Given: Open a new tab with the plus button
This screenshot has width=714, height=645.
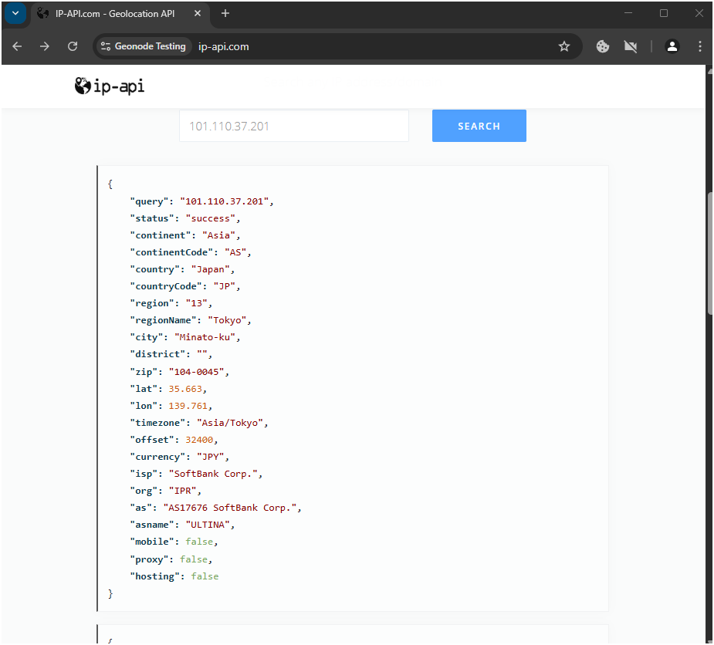Looking at the screenshot, I should tap(224, 13).
